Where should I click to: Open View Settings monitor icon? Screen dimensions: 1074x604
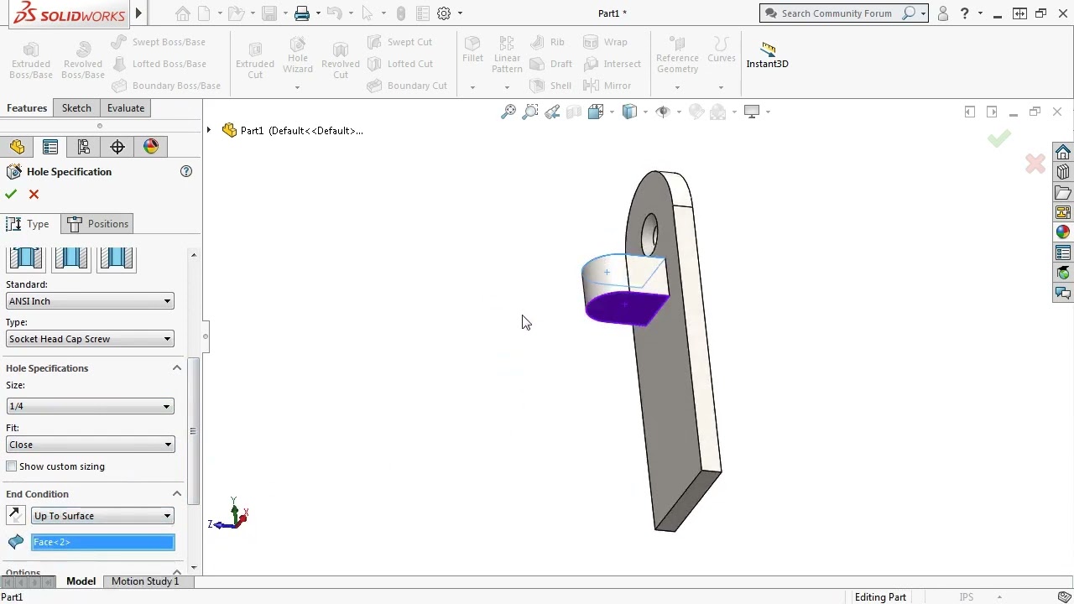(752, 112)
